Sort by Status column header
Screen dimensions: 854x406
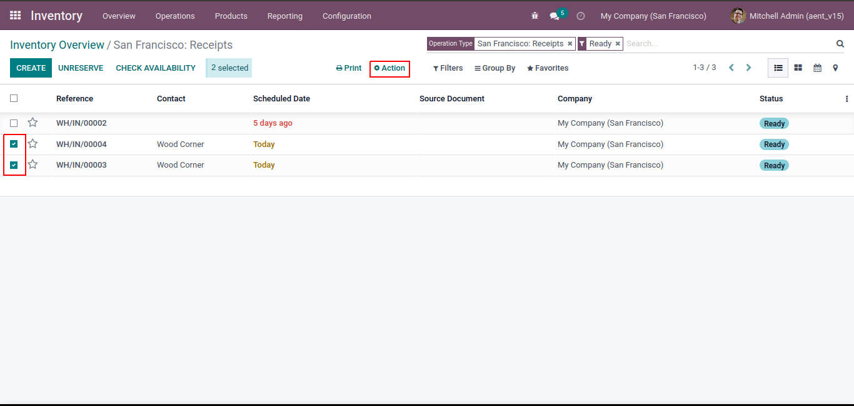coord(771,99)
